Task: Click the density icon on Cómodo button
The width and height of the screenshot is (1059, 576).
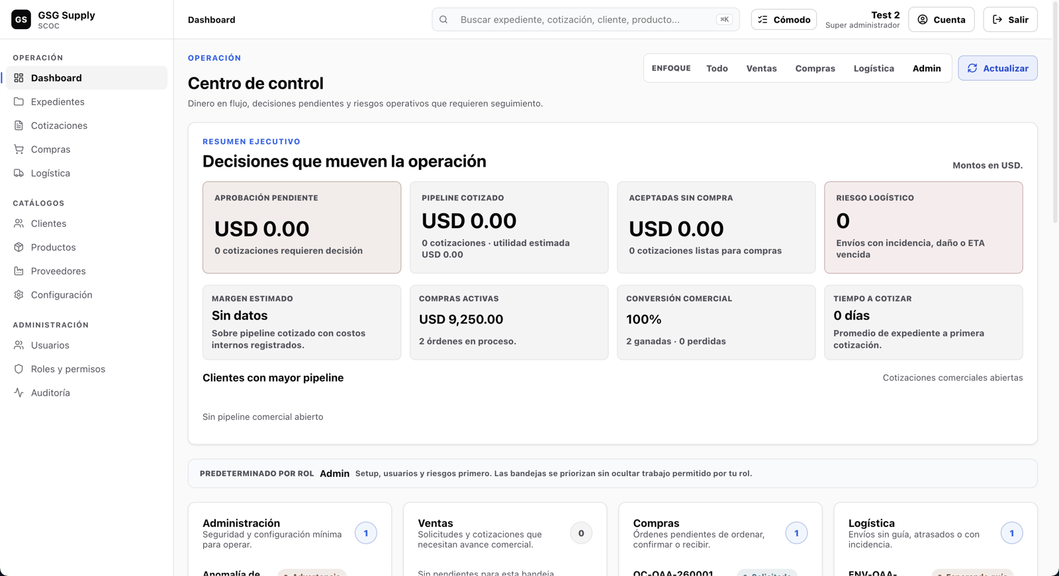Action: [x=763, y=20]
